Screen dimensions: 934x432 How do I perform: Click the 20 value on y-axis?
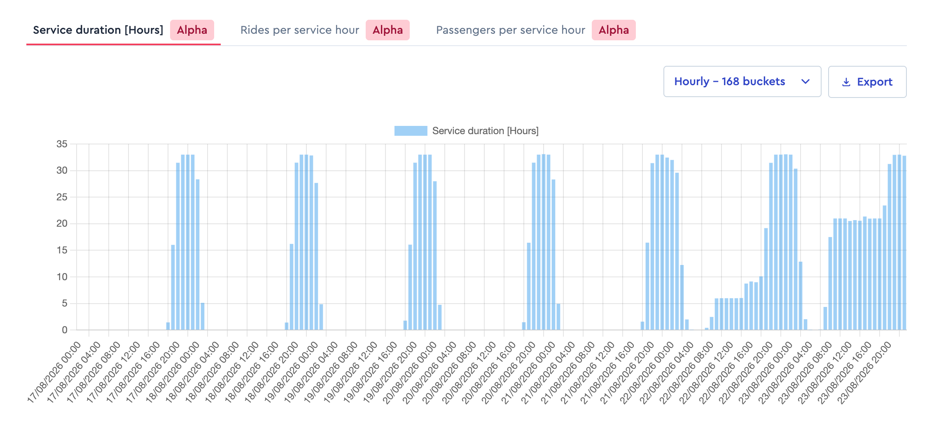tap(62, 223)
